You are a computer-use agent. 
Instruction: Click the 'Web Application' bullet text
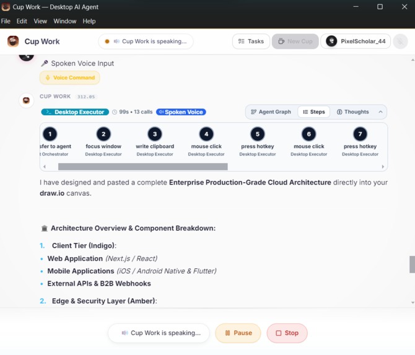point(75,258)
